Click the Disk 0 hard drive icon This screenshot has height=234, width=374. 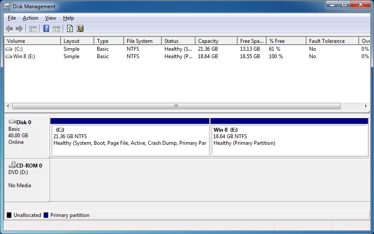click(12, 122)
